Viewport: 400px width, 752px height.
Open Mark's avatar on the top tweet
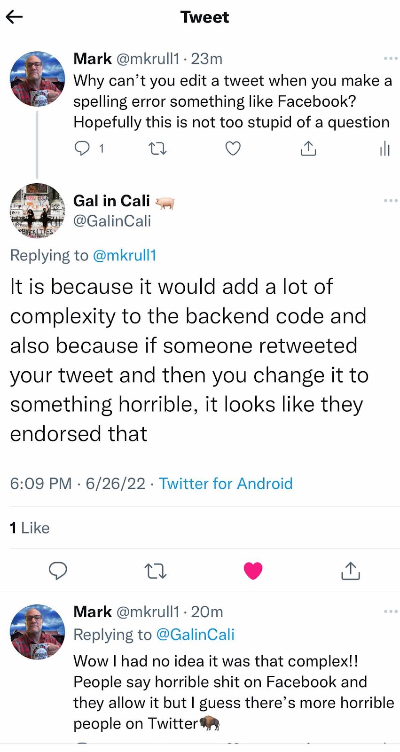pos(38,79)
